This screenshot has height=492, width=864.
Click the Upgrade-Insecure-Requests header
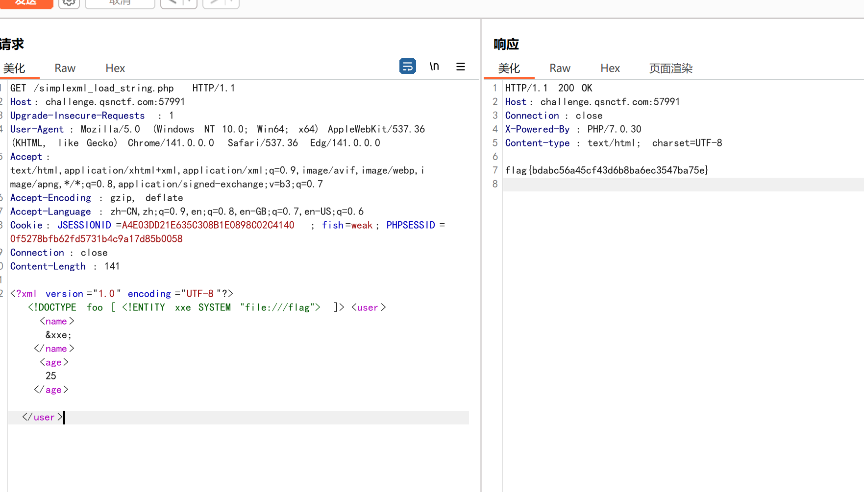(92, 116)
